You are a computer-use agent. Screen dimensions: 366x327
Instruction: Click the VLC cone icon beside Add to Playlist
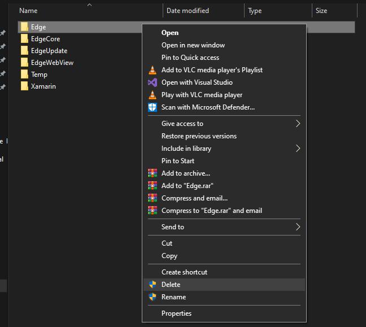[x=152, y=70]
